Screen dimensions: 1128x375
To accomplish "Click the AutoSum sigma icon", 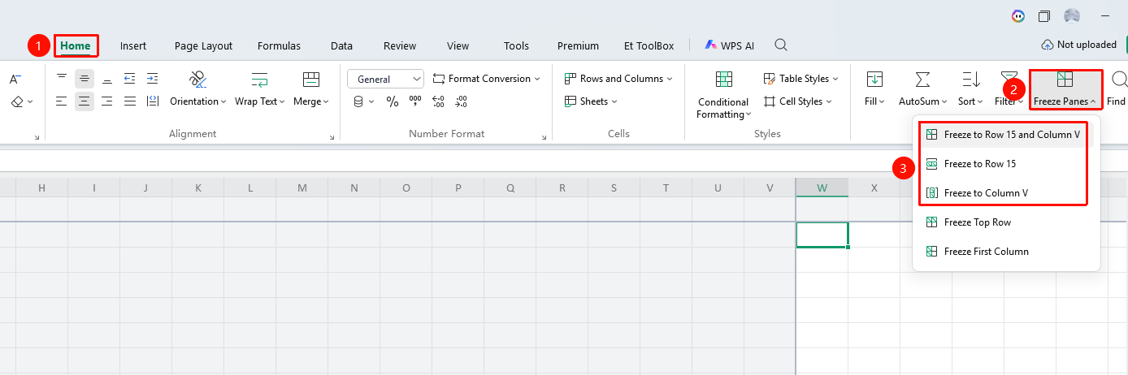I will coord(922,79).
